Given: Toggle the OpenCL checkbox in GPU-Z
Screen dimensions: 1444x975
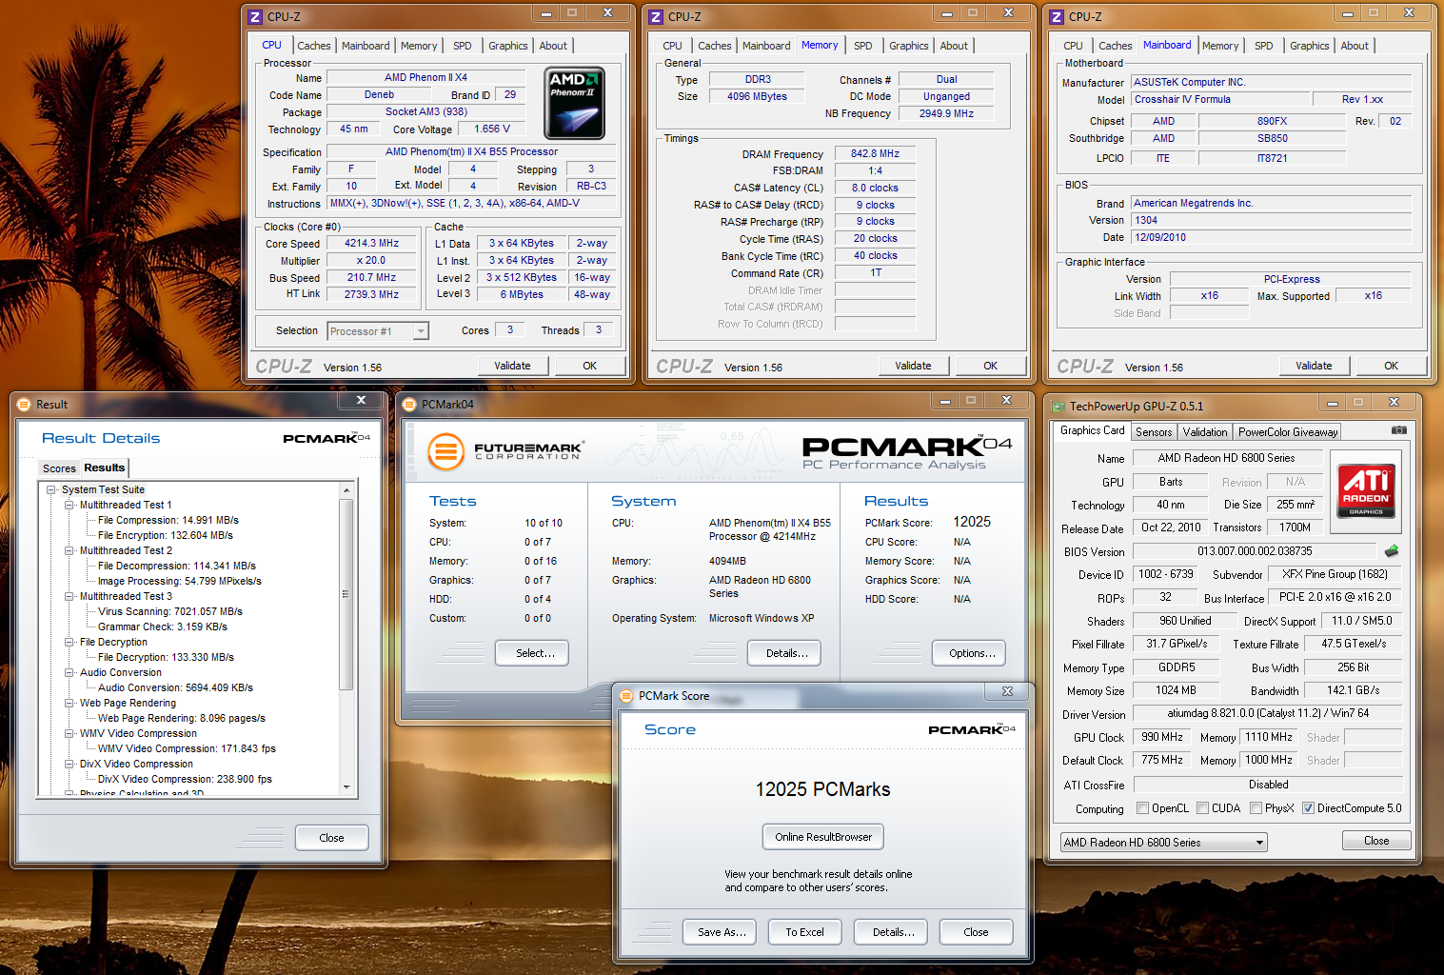Looking at the screenshot, I should pos(1142,808).
